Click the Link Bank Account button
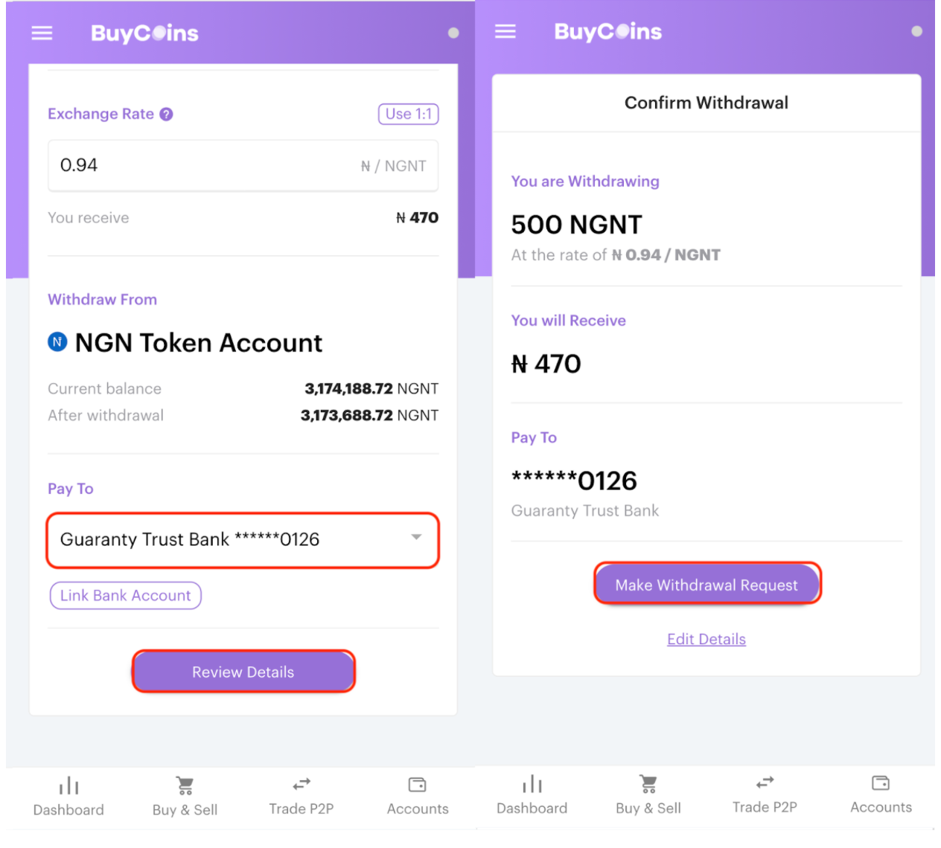941x848 pixels. coord(126,595)
